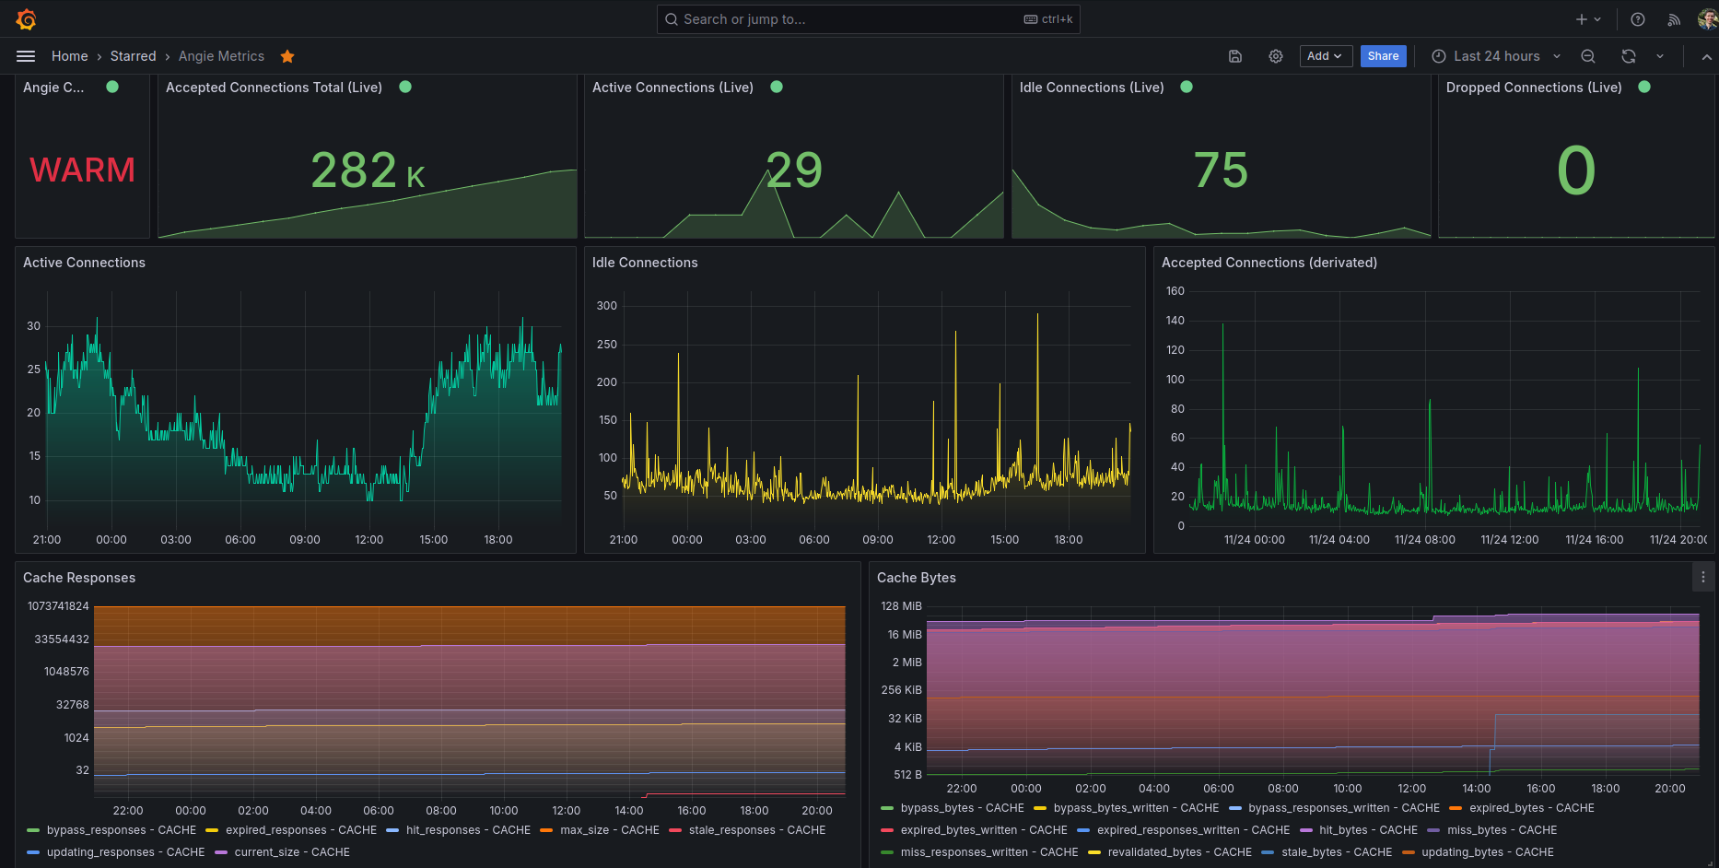
Task: Open the hamburger navigation menu
Action: click(26, 56)
